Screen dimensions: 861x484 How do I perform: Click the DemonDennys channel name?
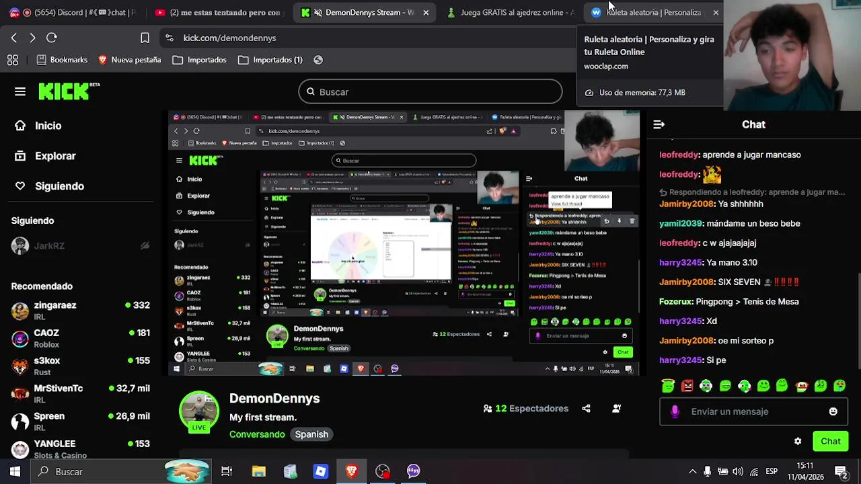[x=274, y=399]
